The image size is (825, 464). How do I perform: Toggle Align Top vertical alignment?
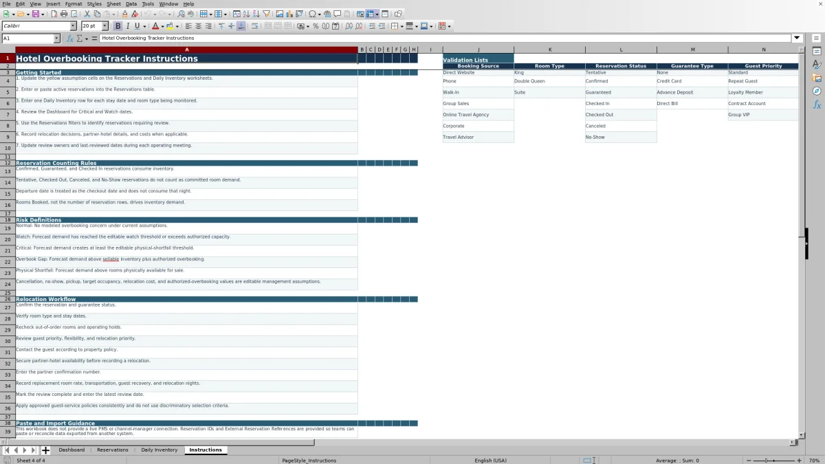tap(221, 26)
